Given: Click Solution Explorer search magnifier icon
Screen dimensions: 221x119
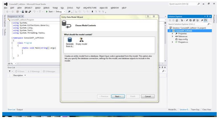Looking at the screenshot, I should (209, 24).
